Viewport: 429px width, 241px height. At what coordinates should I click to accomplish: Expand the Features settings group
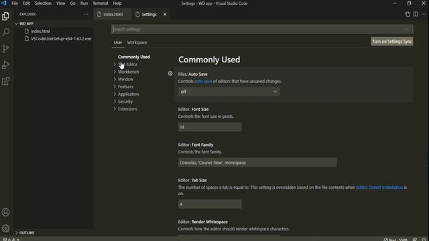pyautogui.click(x=125, y=86)
